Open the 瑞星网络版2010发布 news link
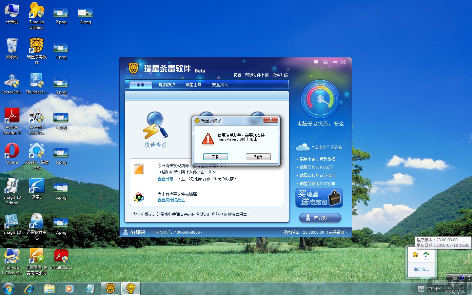This screenshot has height=295, width=472. (x=317, y=184)
